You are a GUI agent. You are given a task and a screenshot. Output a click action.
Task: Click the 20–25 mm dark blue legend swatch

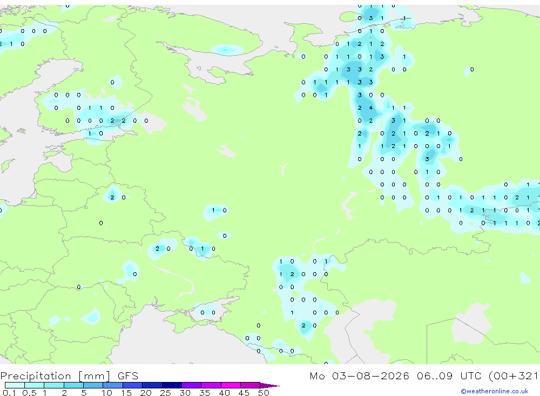pos(152,385)
